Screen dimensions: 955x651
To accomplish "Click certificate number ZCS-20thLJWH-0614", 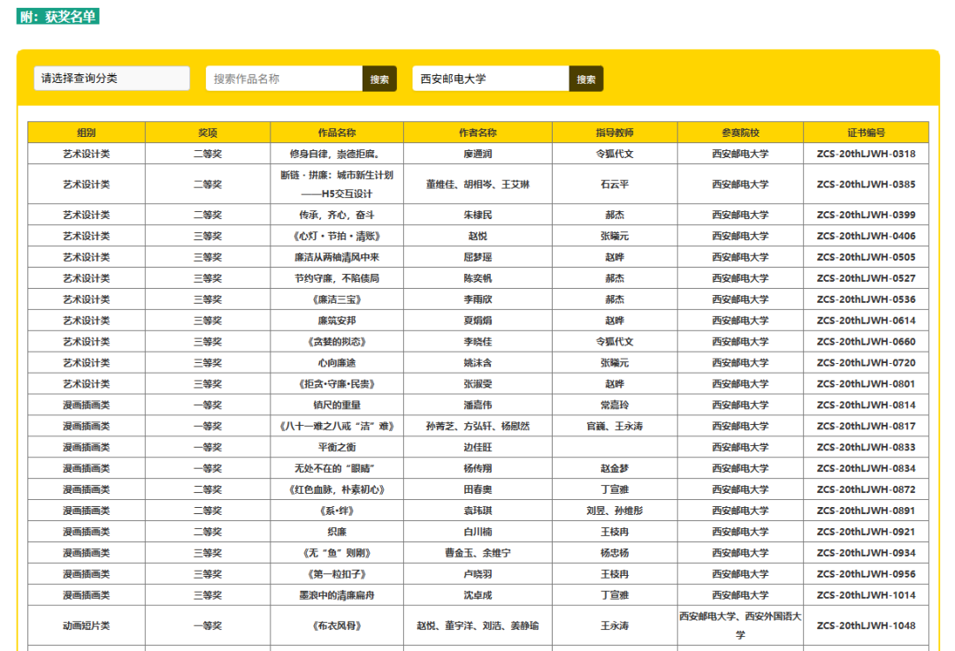I will (866, 321).
